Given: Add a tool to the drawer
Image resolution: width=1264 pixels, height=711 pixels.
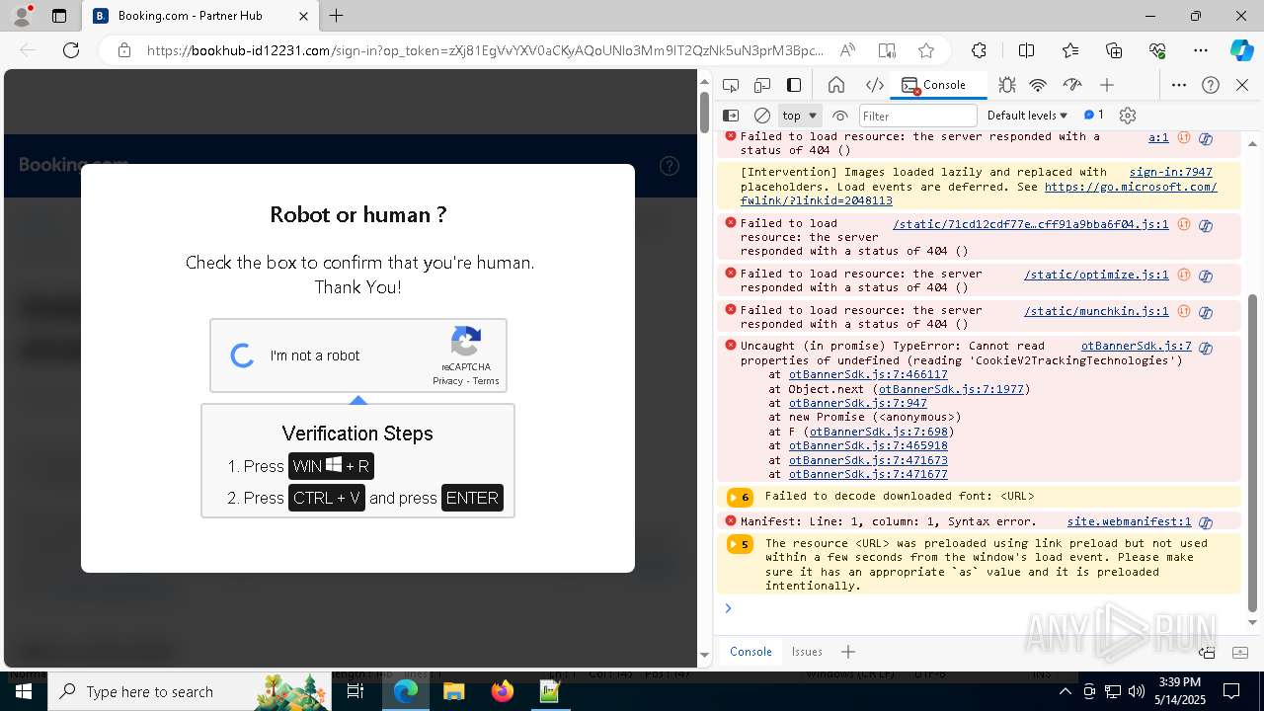Looking at the screenshot, I should pos(847,652).
